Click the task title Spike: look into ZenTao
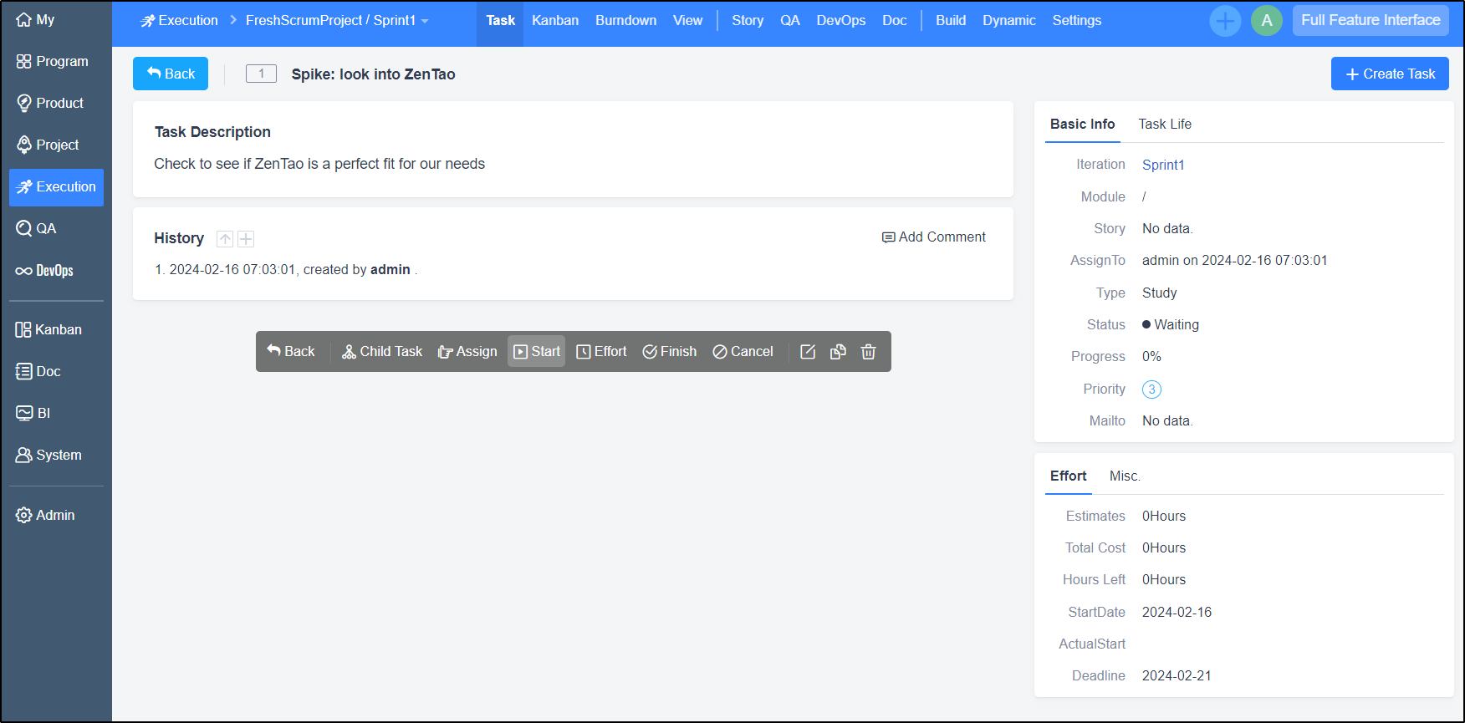The image size is (1465, 723). (373, 74)
